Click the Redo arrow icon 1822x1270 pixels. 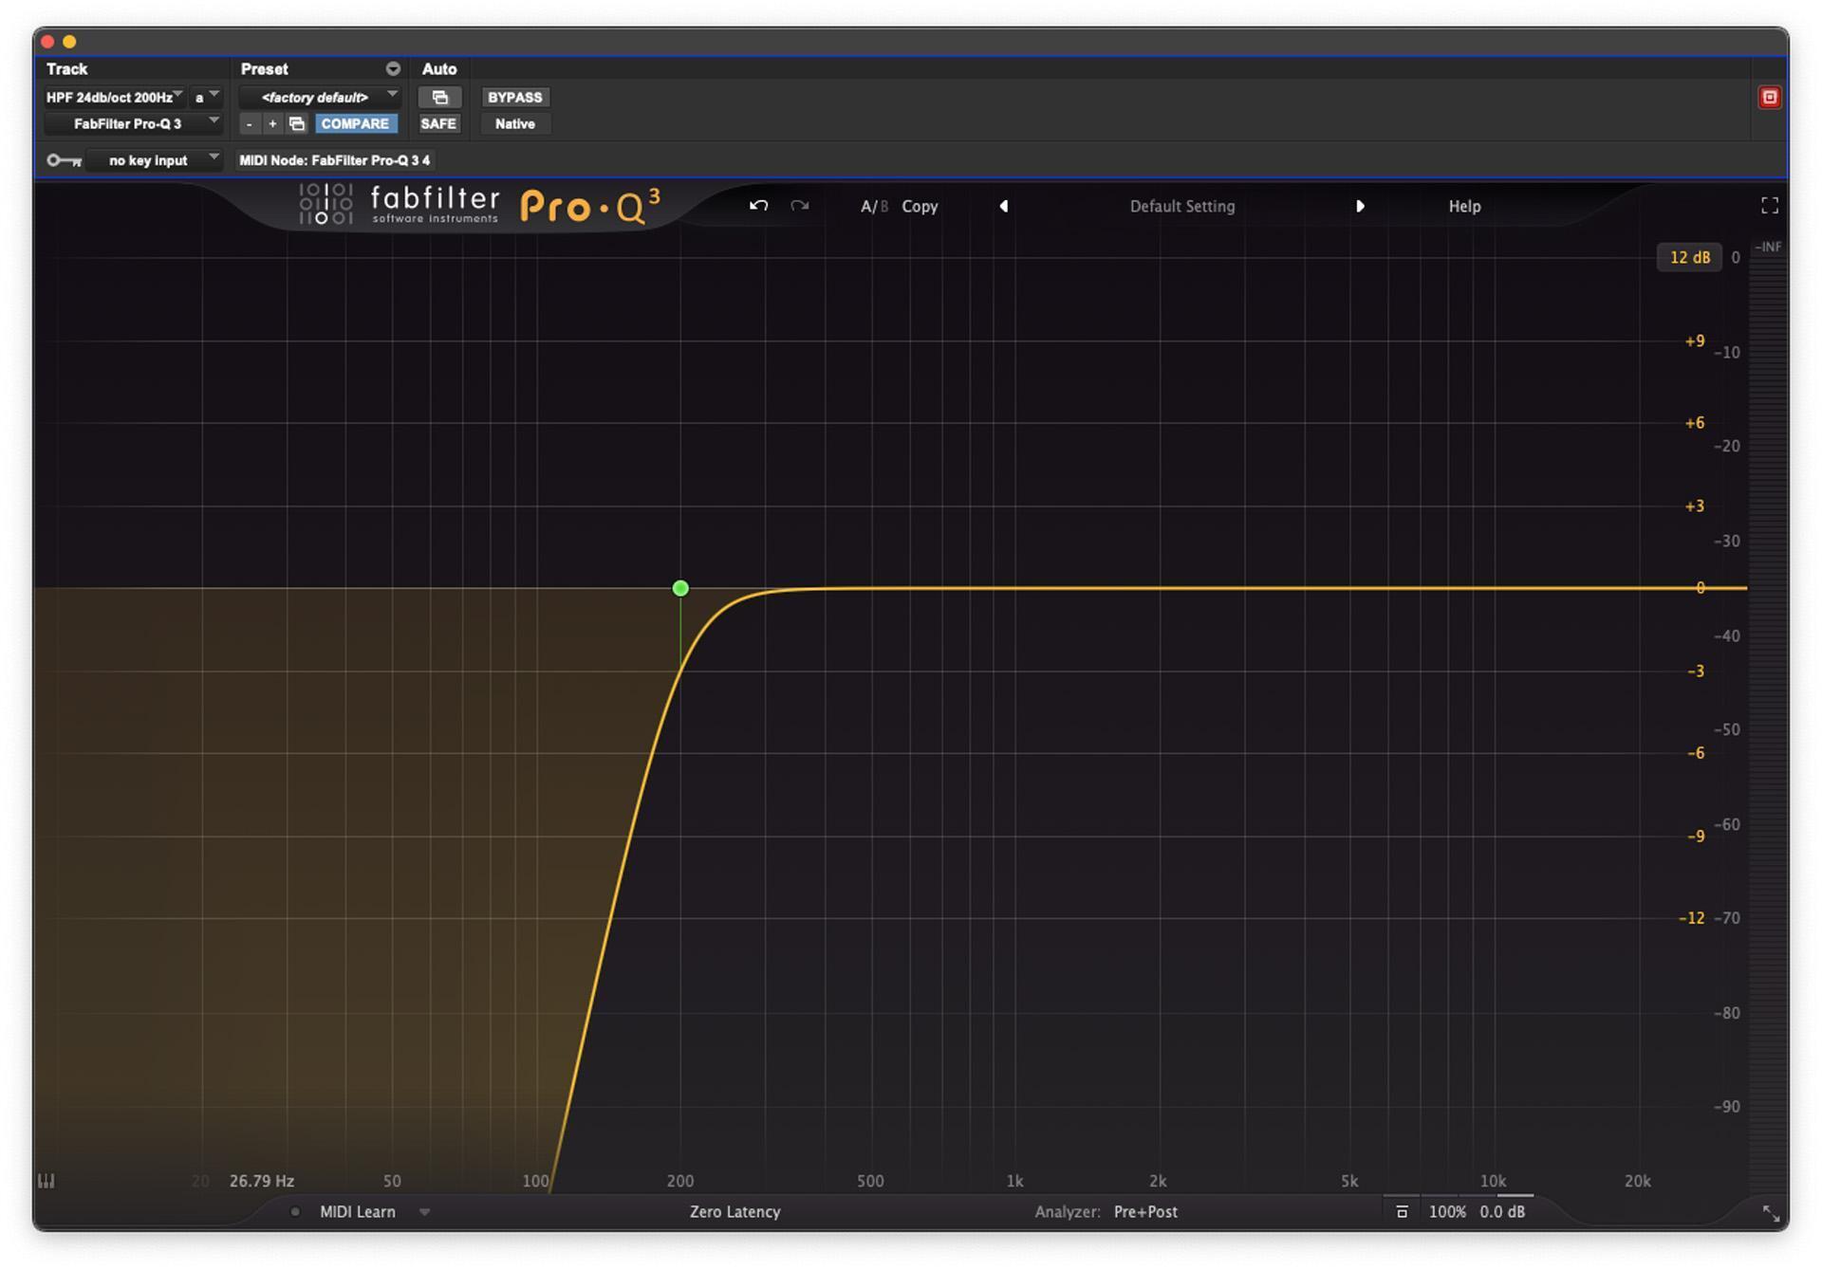pyautogui.click(x=799, y=206)
